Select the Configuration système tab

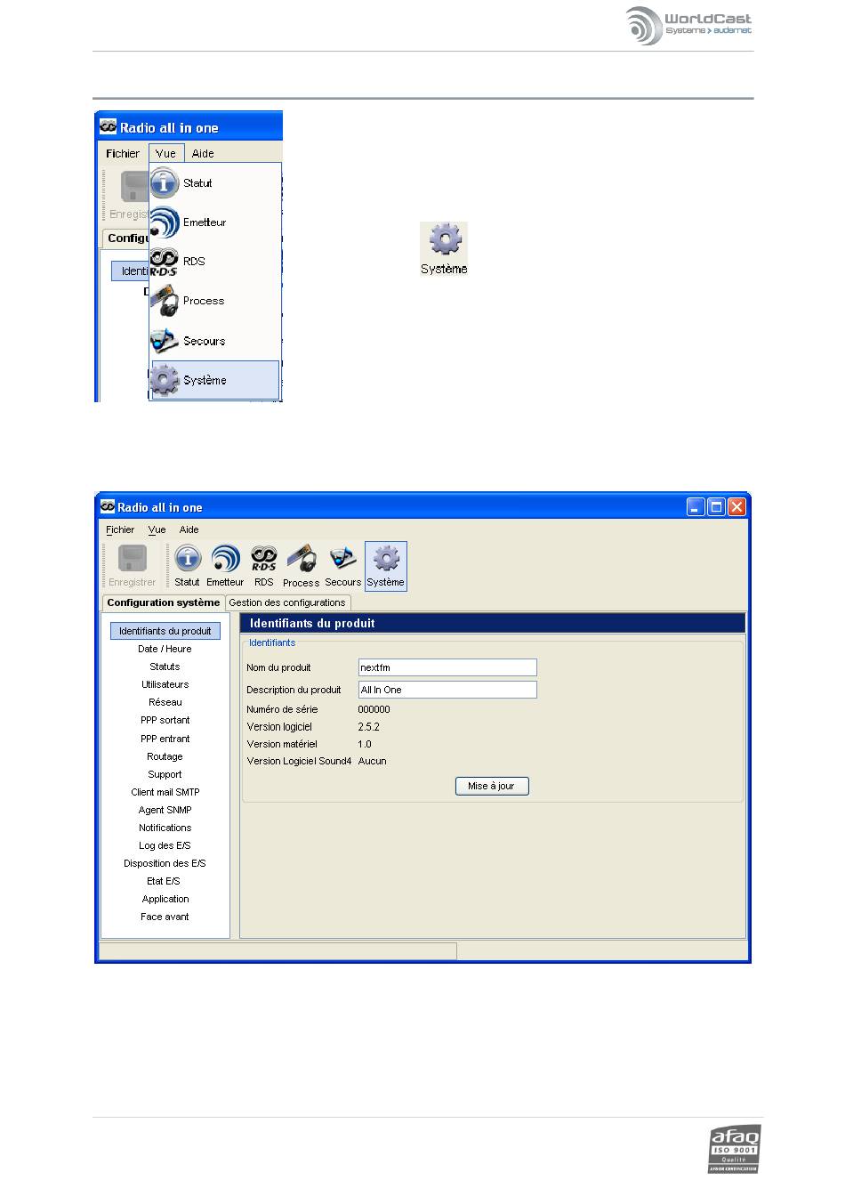(163, 602)
